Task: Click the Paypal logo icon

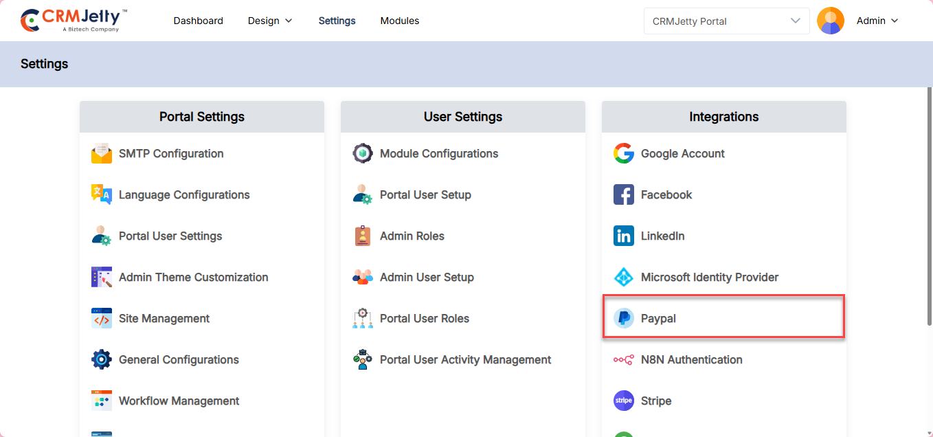Action: coord(624,319)
